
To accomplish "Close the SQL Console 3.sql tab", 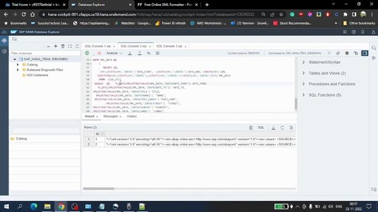I will 185,47.
